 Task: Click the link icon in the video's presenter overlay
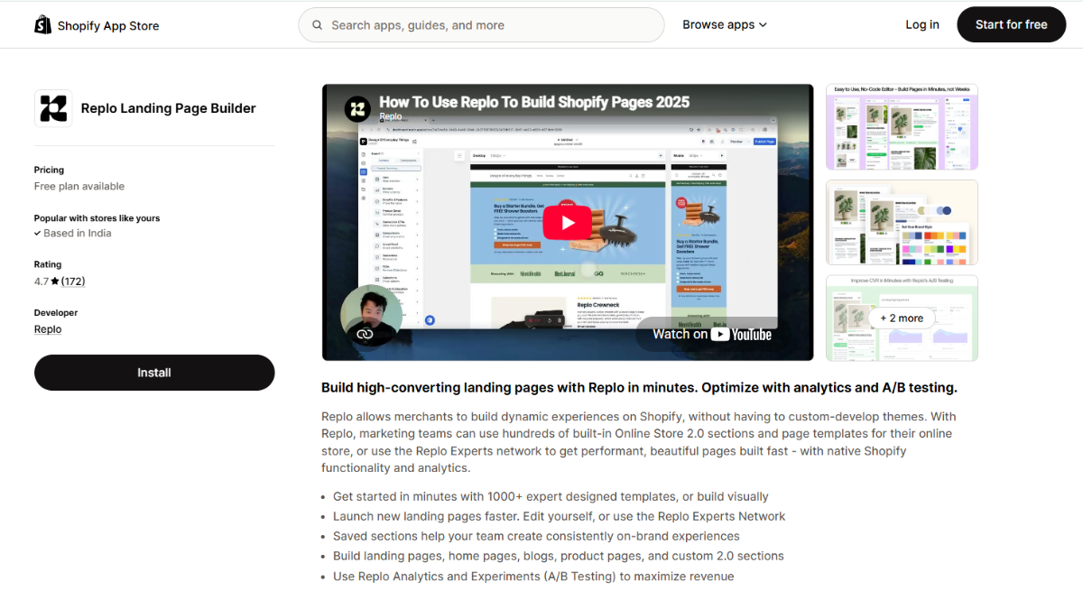coord(365,334)
